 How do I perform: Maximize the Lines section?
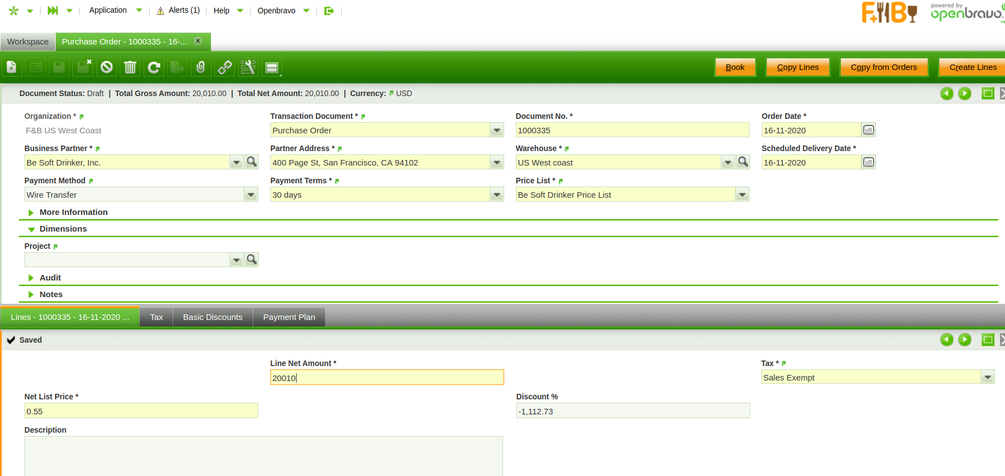point(988,339)
